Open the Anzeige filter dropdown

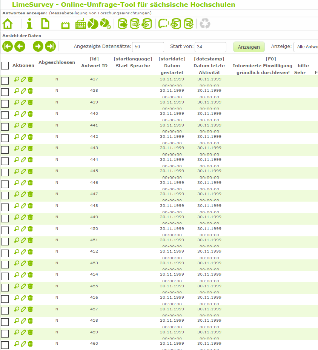point(305,47)
